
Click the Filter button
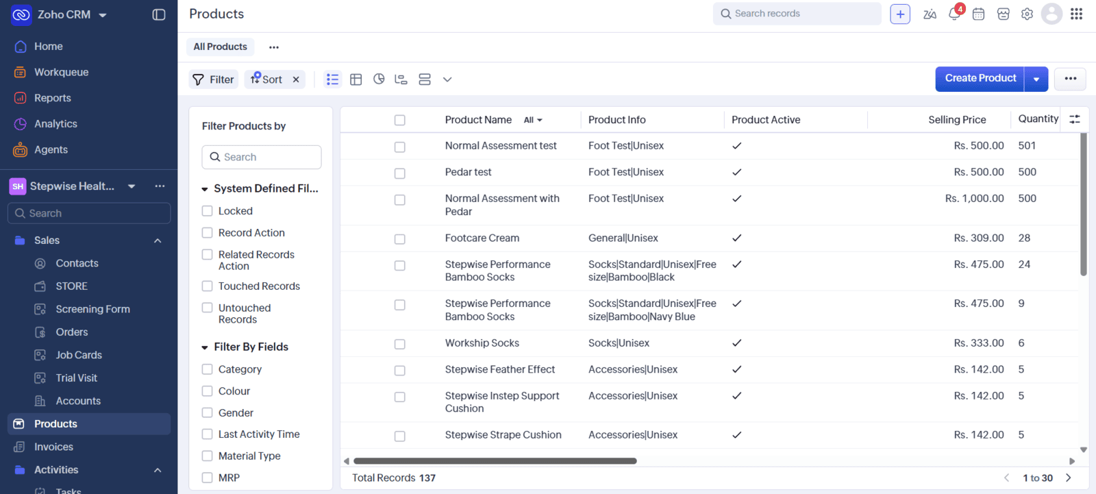[214, 79]
